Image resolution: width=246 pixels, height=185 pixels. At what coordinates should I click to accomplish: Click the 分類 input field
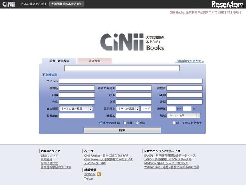134,102
